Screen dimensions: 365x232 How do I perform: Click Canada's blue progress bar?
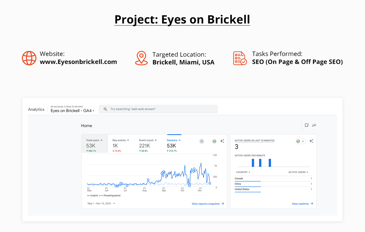tap(248, 182)
